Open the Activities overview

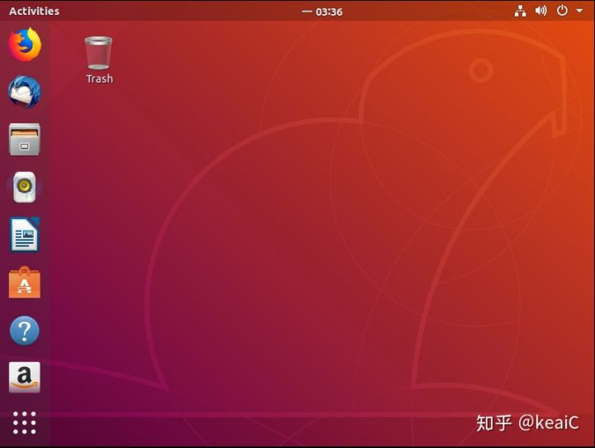point(34,11)
